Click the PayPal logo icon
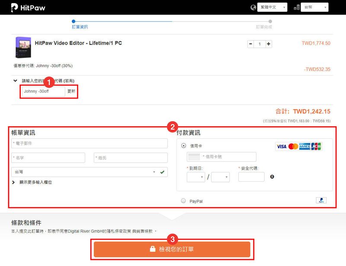 click(321, 200)
